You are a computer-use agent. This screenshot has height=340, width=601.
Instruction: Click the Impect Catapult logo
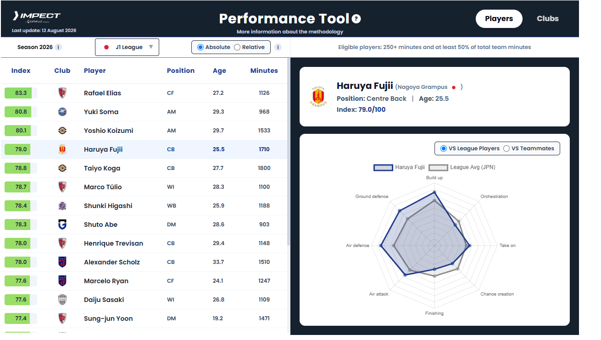coord(37,17)
